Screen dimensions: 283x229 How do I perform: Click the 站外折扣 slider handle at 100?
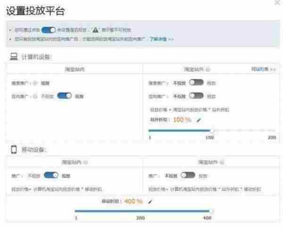[x=212, y=130]
